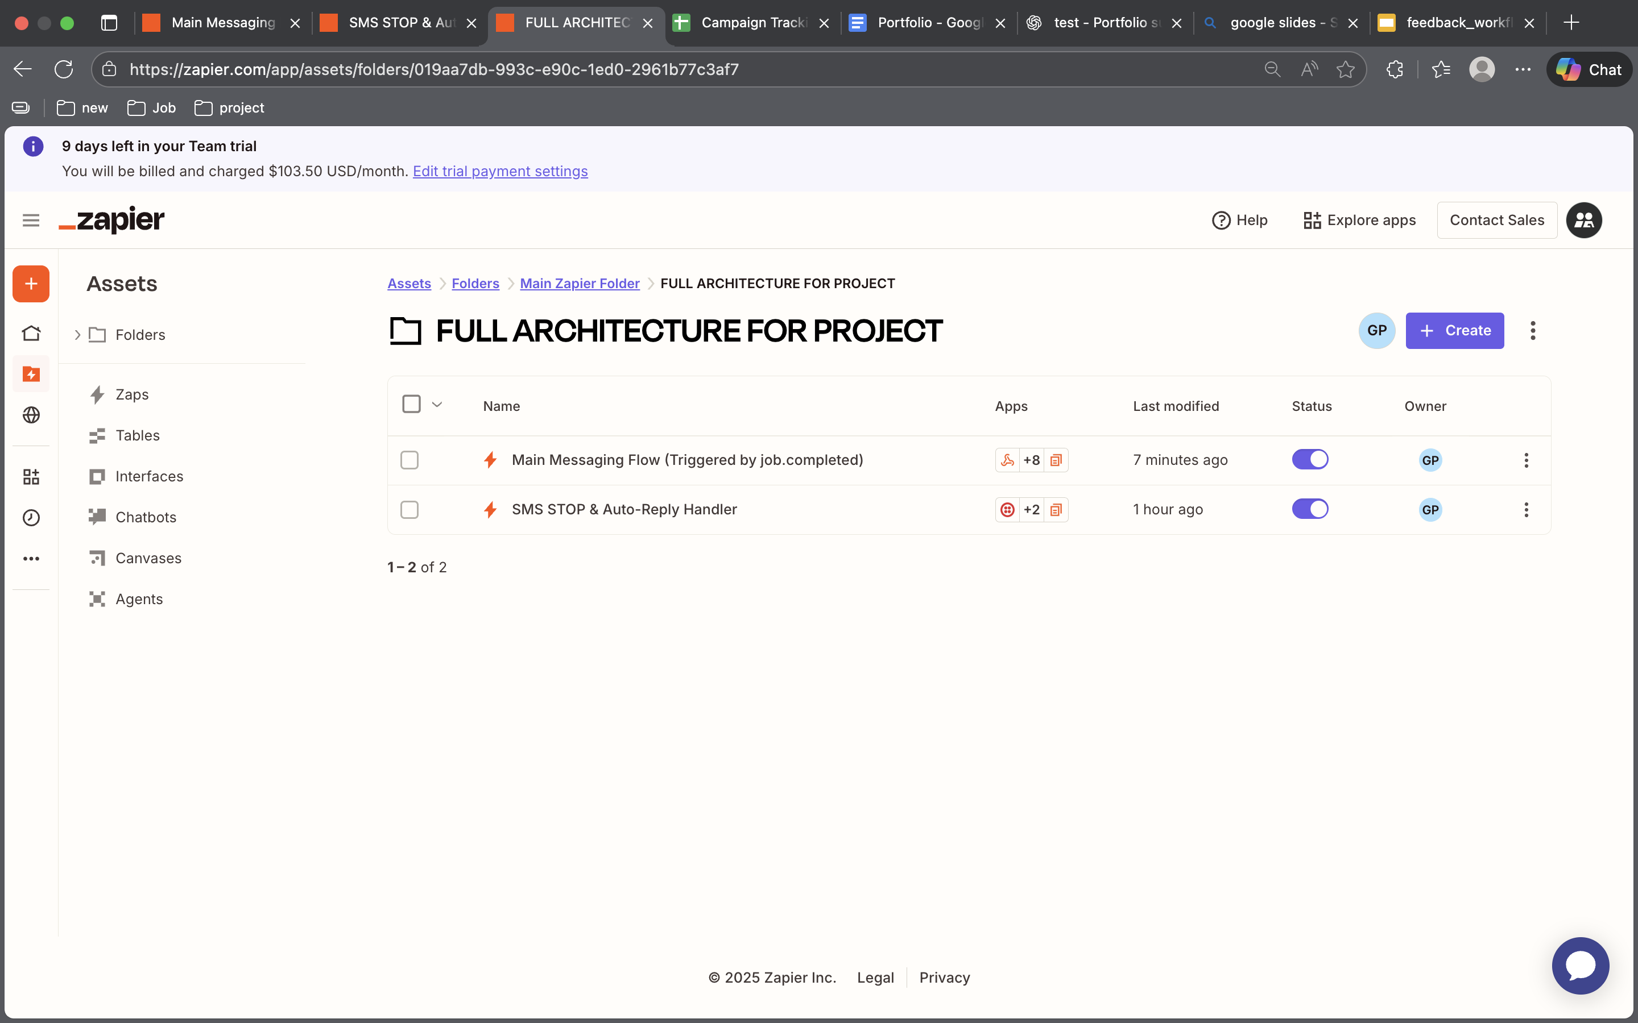The image size is (1638, 1023).
Task: Open Main Messaging Flow zap name
Action: click(687, 460)
